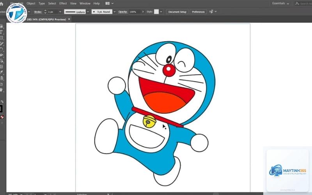Click the Document Setup button
Viewport: 312px width, 195px height.
[177, 12]
